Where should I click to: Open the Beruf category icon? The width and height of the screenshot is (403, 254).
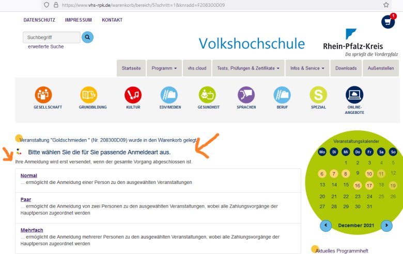[282, 95]
